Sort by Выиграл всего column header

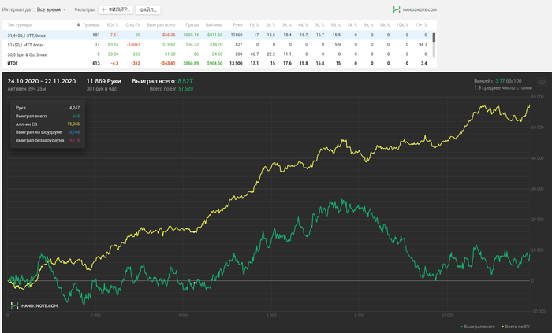(161, 25)
